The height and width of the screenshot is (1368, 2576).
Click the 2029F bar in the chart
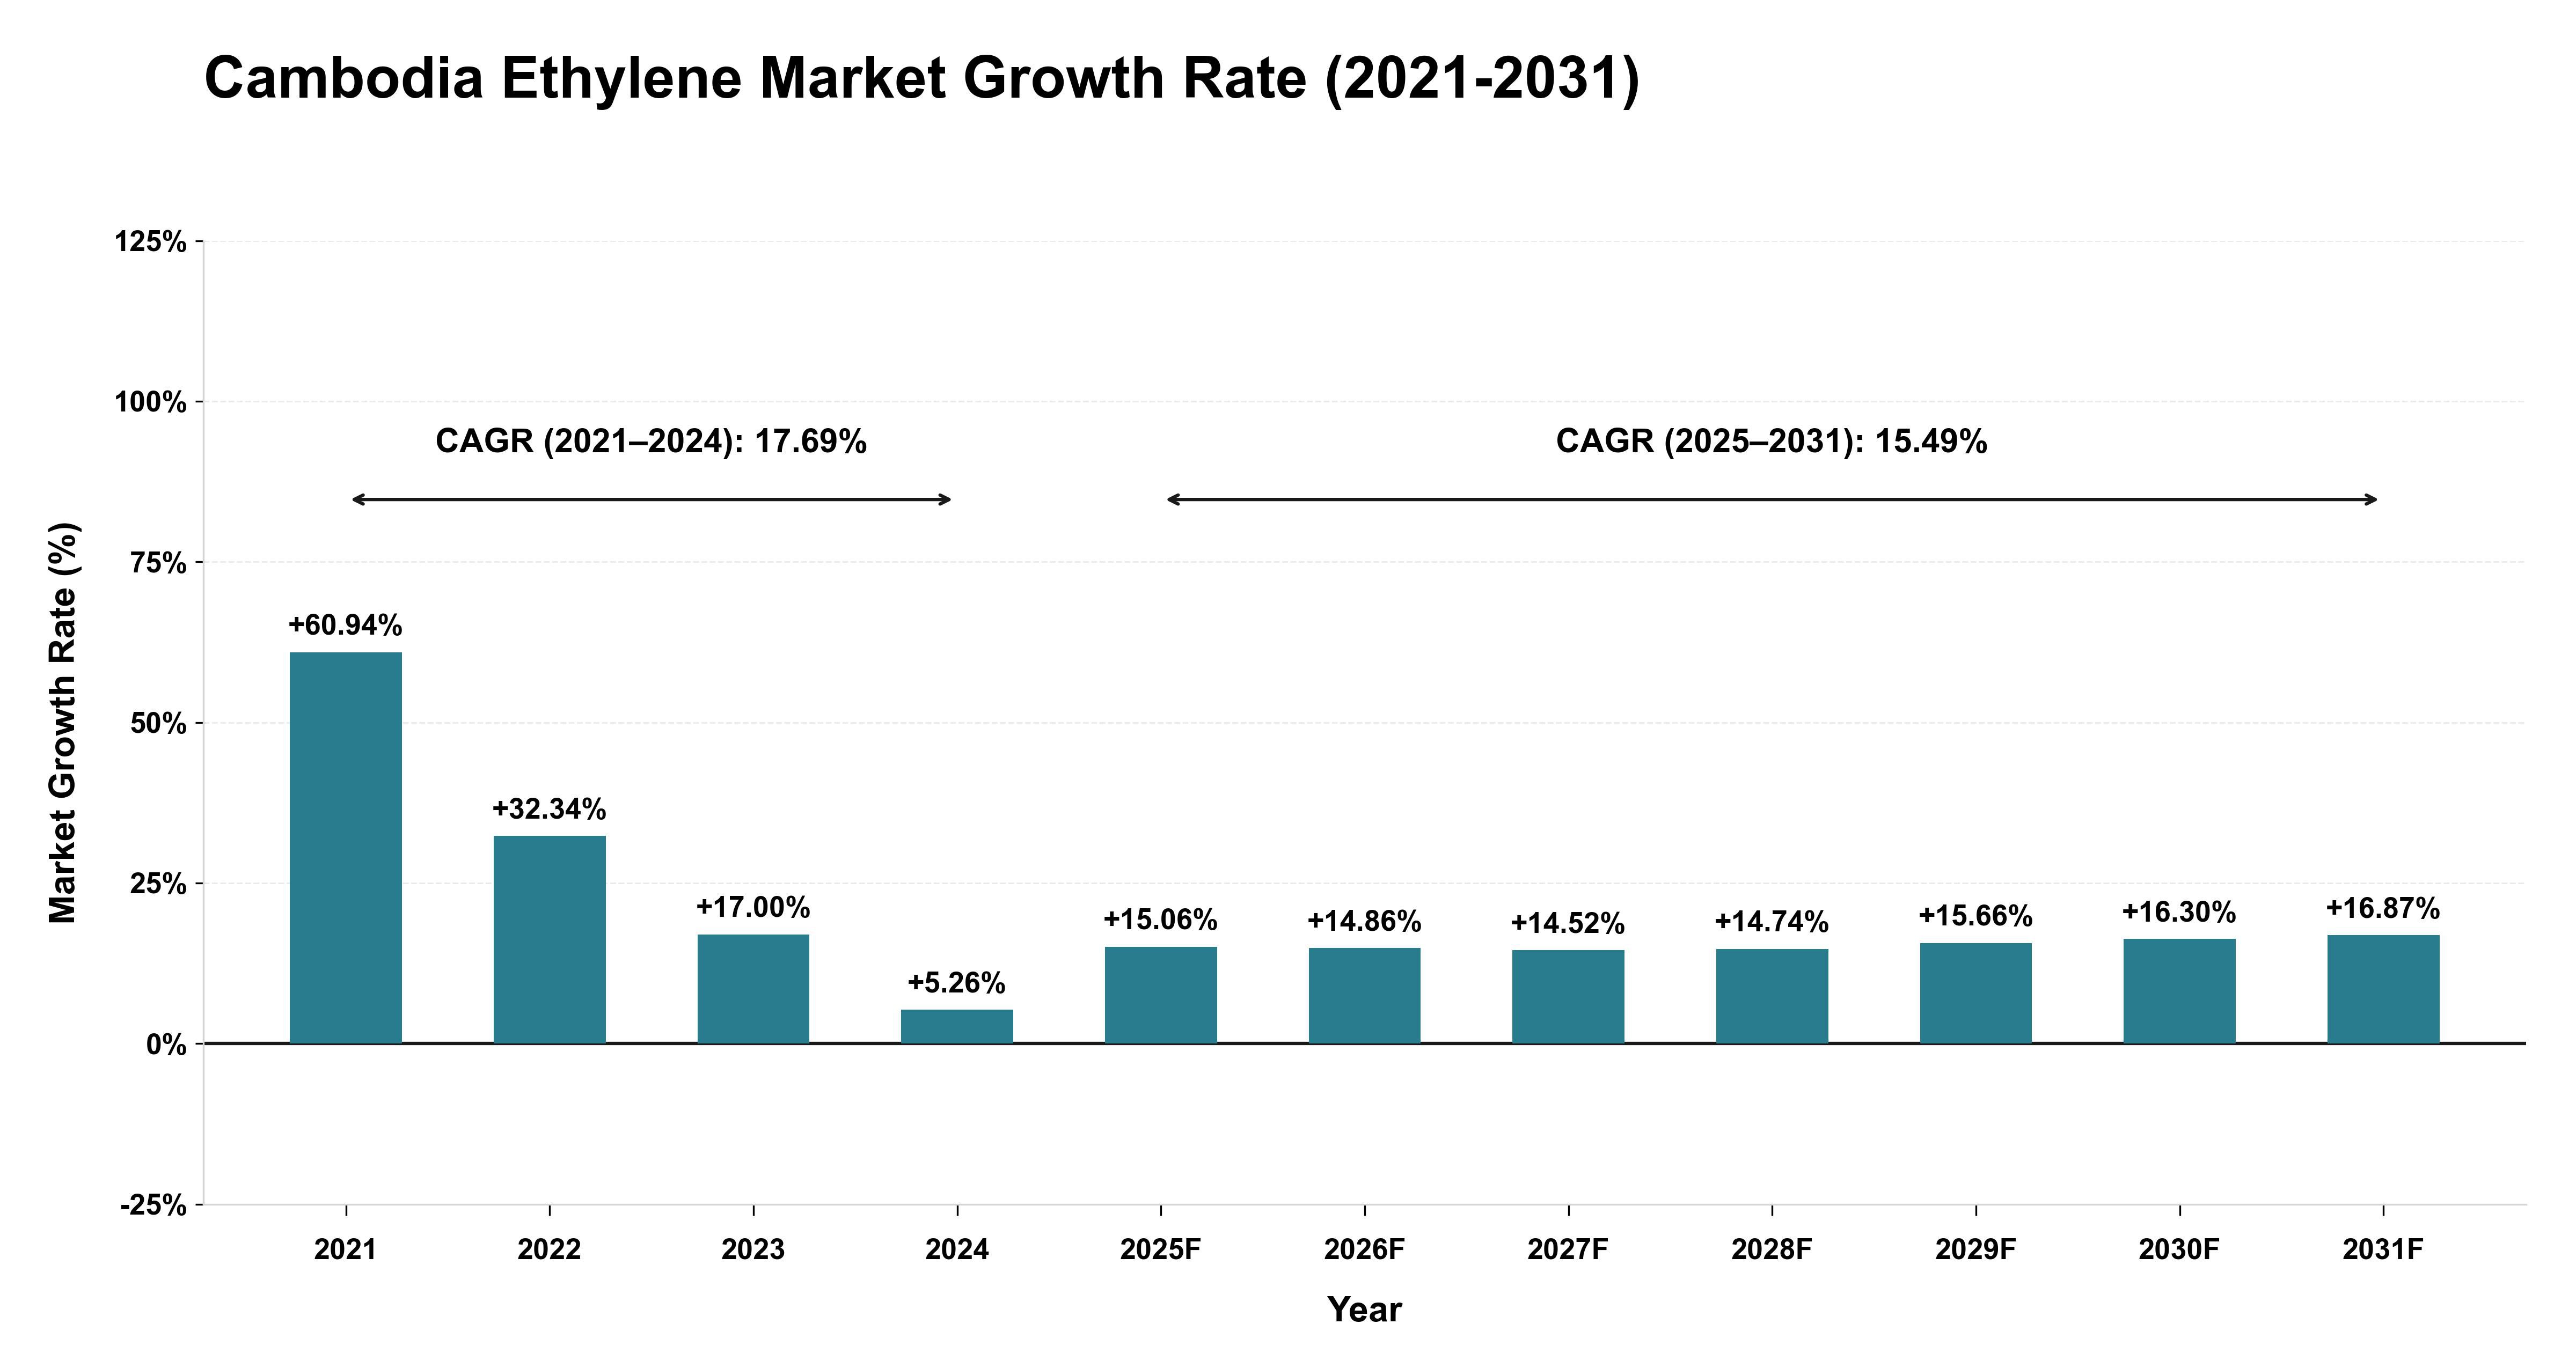point(1975,993)
